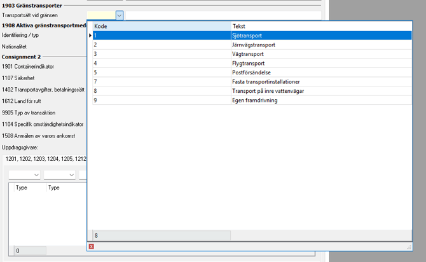Select Fasta transportinstallationer row
Image resolution: width=426 pixels, height=262 pixels.
[x=266, y=81]
